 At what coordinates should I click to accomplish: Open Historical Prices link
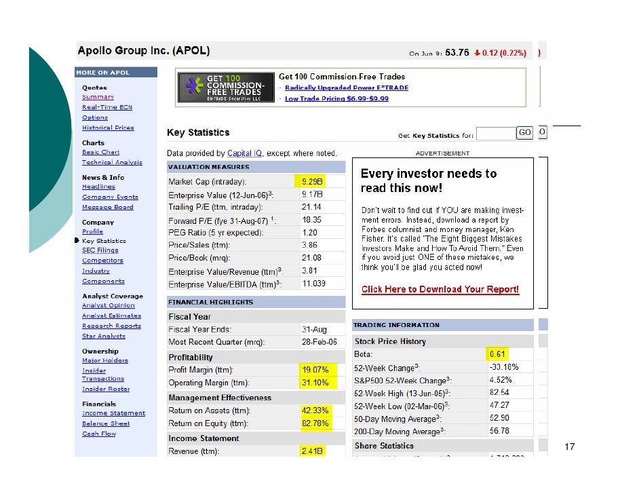[108, 128]
